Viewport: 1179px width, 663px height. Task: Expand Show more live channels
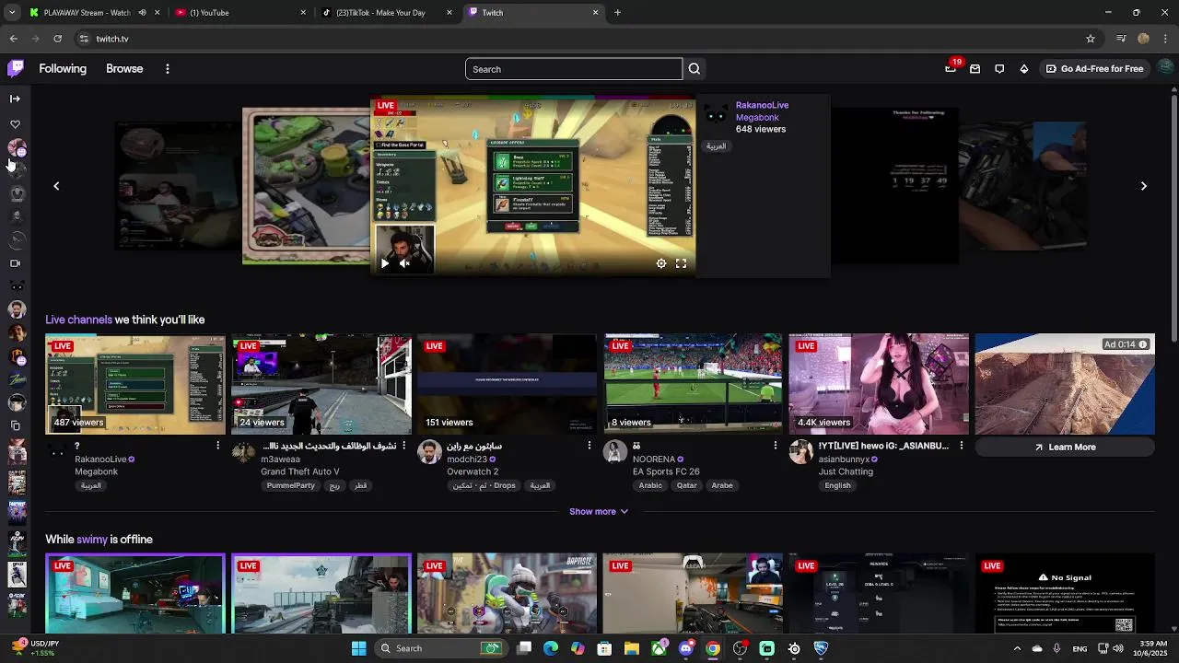(x=599, y=511)
